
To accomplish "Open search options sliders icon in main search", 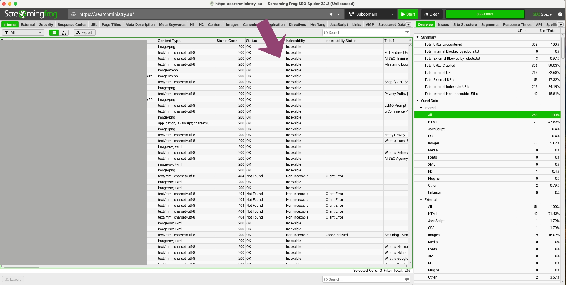I will click(407, 33).
